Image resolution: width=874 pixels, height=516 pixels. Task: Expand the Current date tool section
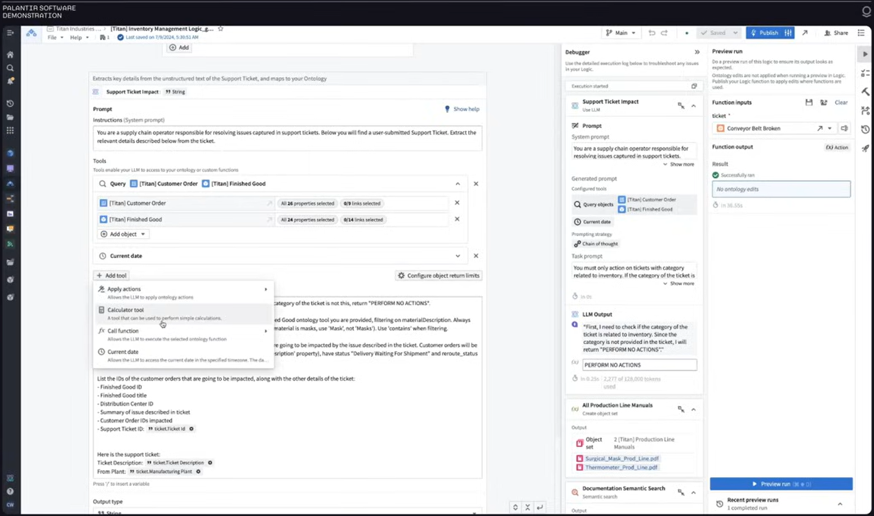(x=458, y=255)
